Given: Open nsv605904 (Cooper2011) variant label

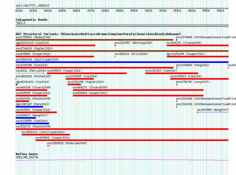Looking at the screenshot, I should [90, 93].
